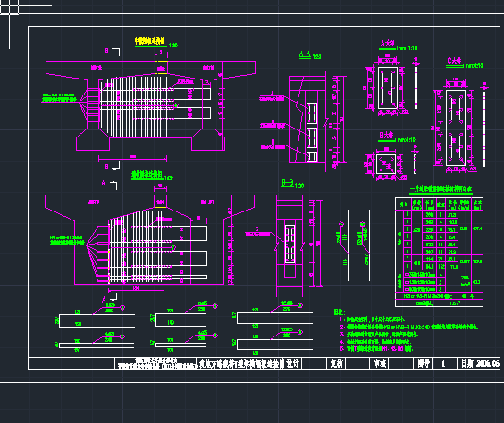Select note line 2 in the notes
This screenshot has width=504, height=423.
409,327
